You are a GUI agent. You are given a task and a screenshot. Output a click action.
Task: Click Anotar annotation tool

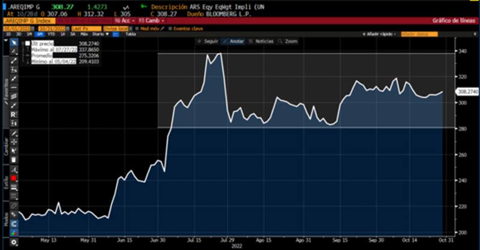[233, 41]
